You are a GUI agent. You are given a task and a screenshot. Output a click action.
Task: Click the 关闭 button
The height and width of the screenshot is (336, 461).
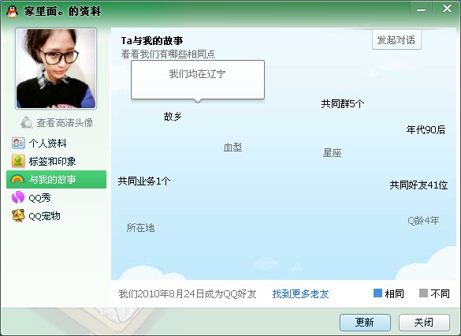point(424,323)
